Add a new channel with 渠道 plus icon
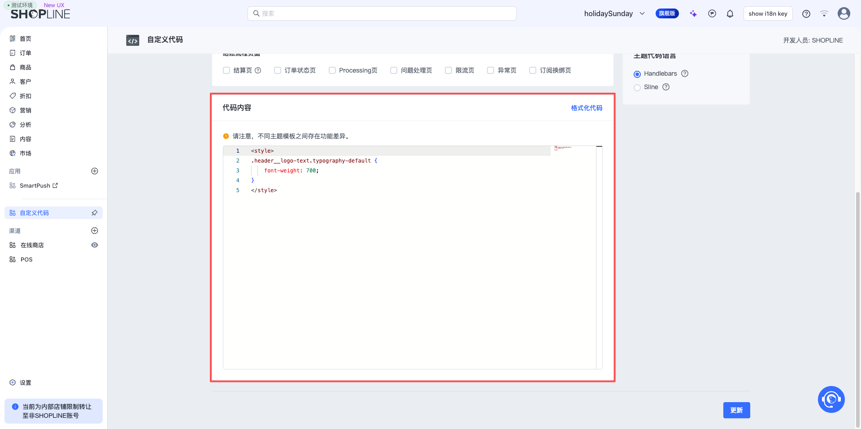Viewport: 861px width, 429px height. click(95, 231)
